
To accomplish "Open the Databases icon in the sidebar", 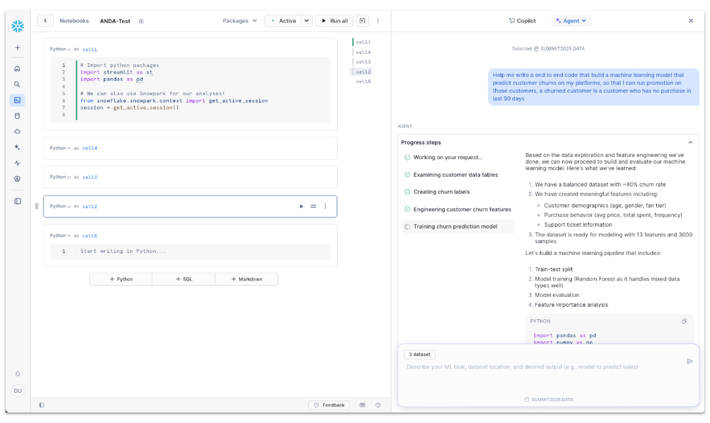I will (17, 116).
